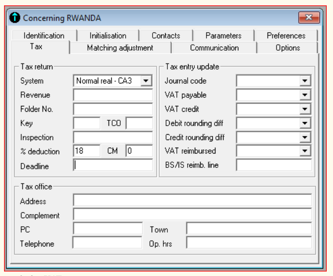Expand the System dropdown arrow

click(x=146, y=81)
